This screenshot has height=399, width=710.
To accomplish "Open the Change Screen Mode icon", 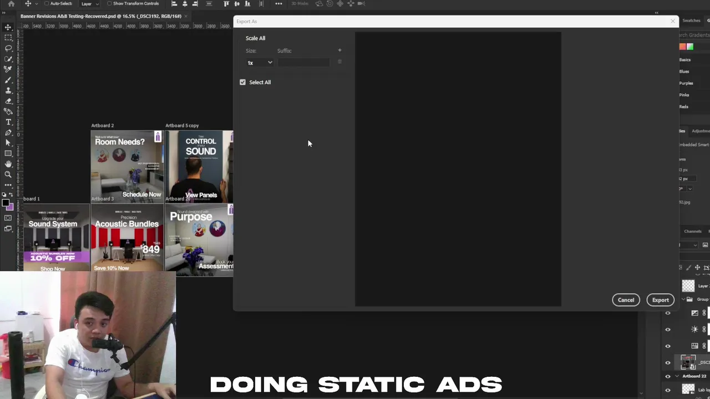I will click(x=8, y=228).
